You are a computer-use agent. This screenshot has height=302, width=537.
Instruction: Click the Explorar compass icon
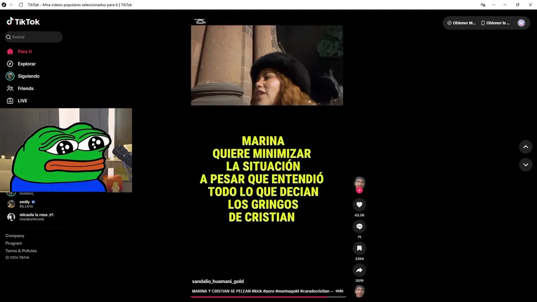[x=10, y=64]
